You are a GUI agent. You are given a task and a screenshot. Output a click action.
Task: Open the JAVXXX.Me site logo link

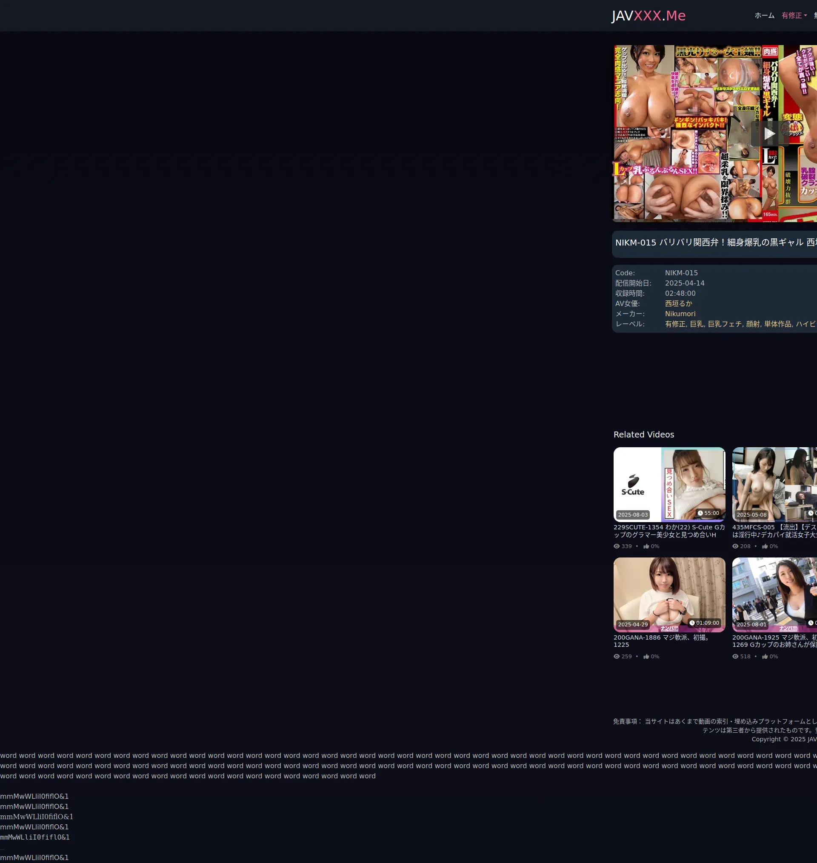pyautogui.click(x=648, y=16)
